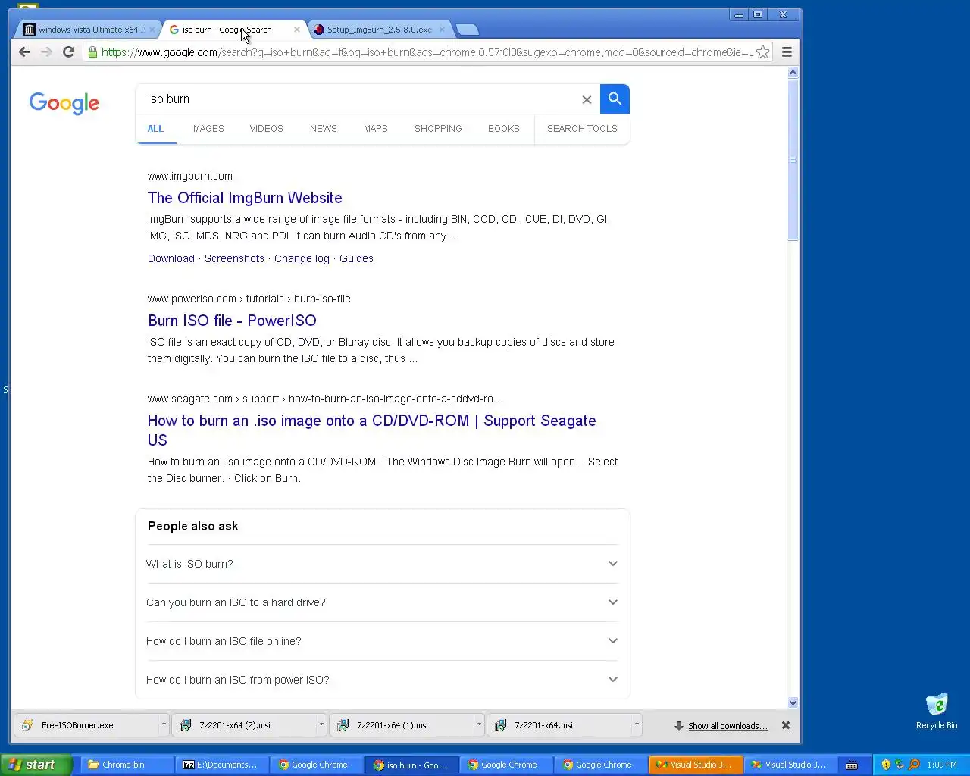Image resolution: width=970 pixels, height=776 pixels.
Task: Bookmark this page with the star icon
Action: click(x=763, y=52)
